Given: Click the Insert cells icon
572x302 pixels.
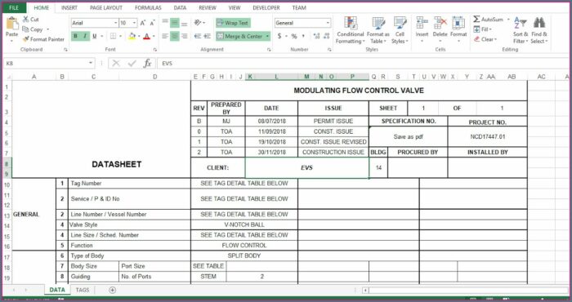Looking at the screenshot, I should click(x=422, y=23).
